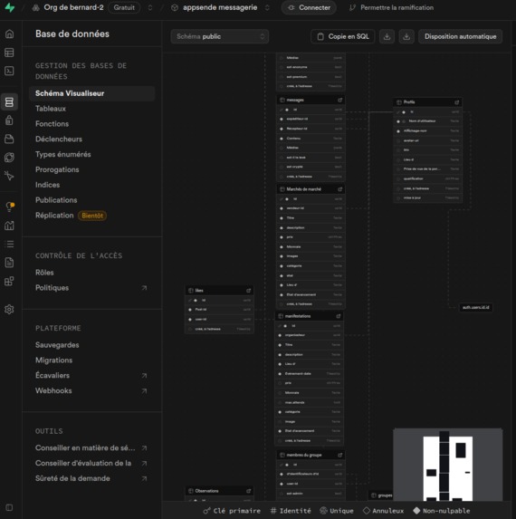This screenshot has width=516, height=519.
Task: Open Webhooks link
Action: (x=91, y=390)
